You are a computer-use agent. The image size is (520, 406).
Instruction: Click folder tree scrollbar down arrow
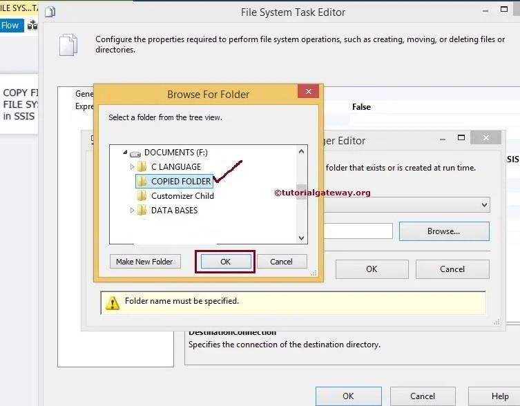click(x=301, y=238)
